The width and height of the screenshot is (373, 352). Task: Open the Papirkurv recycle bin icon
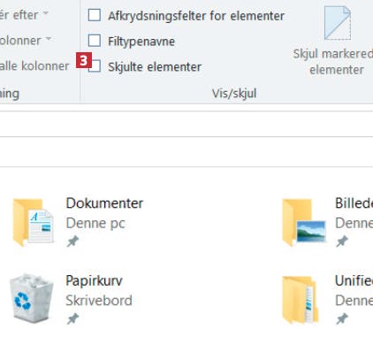pos(31,298)
